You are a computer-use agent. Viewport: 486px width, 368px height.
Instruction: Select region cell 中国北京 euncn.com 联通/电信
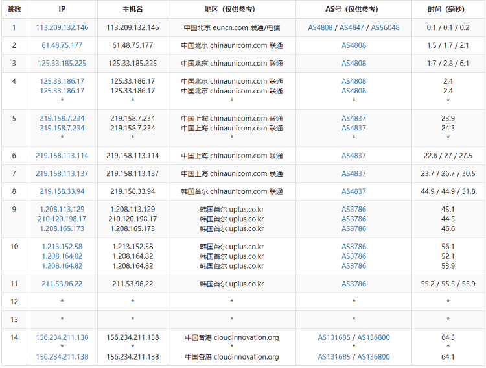232,27
